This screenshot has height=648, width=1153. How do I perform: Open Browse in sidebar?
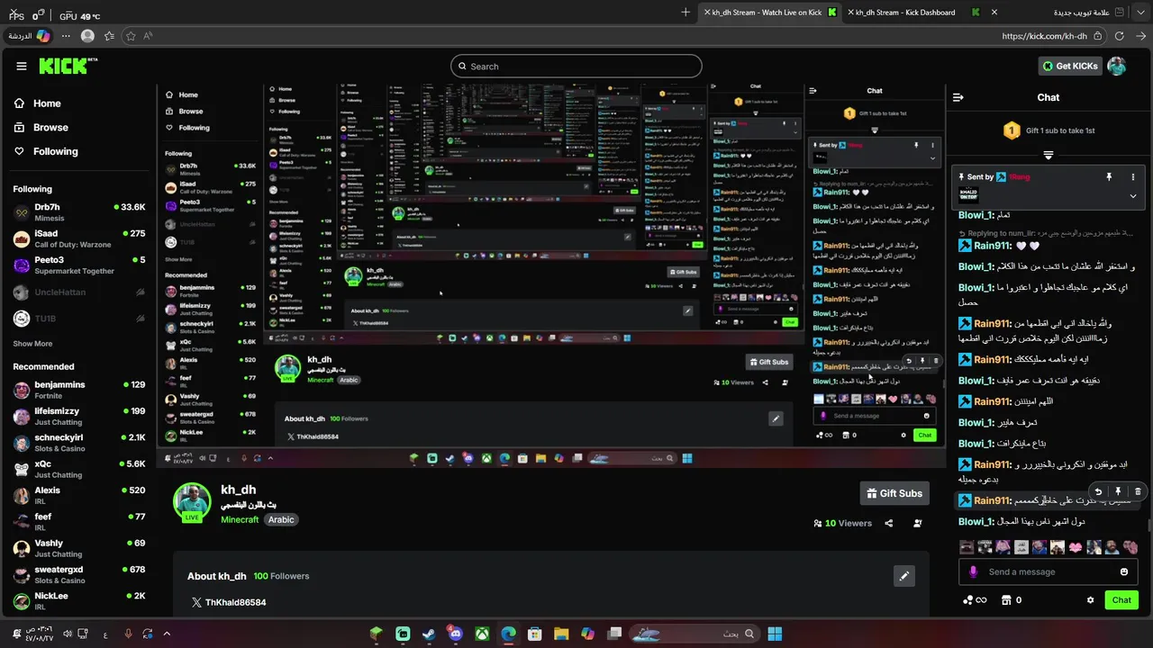[x=41, y=128]
